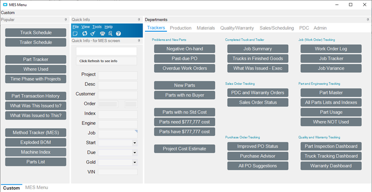
Task: Click the Sales Order Status button
Action: tap(258, 102)
